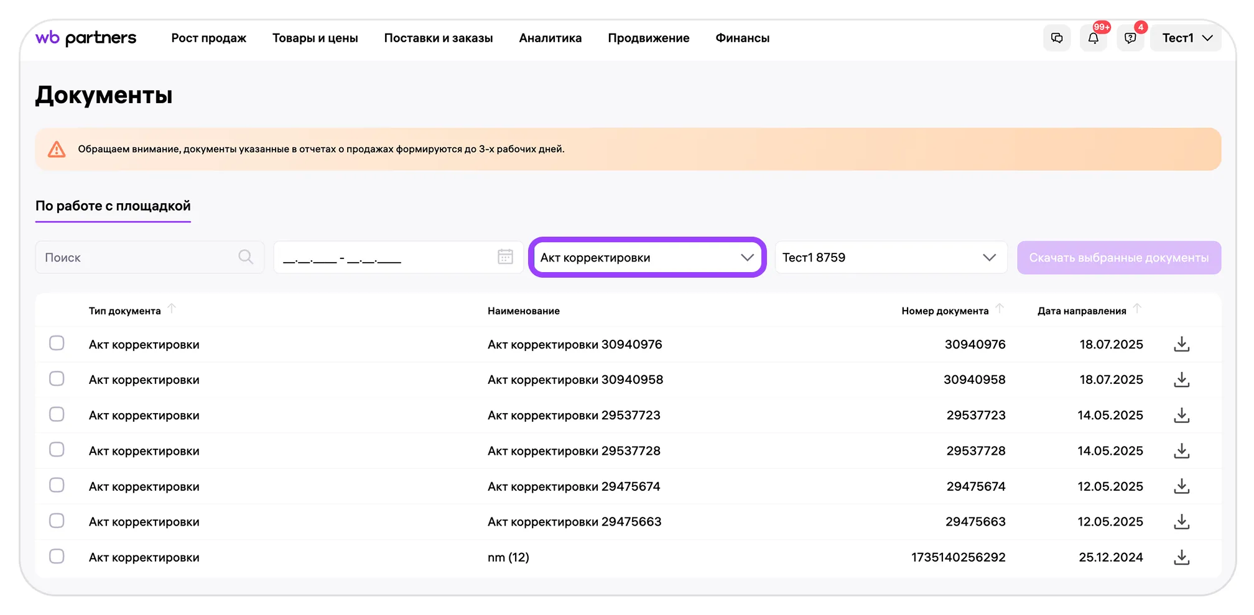This screenshot has height=615, width=1254.
Task: Open the notifications bell
Action: click(1093, 38)
